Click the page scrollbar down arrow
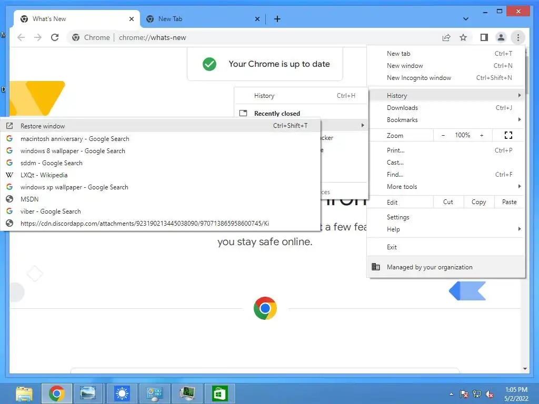539x404 pixels. tap(525, 369)
